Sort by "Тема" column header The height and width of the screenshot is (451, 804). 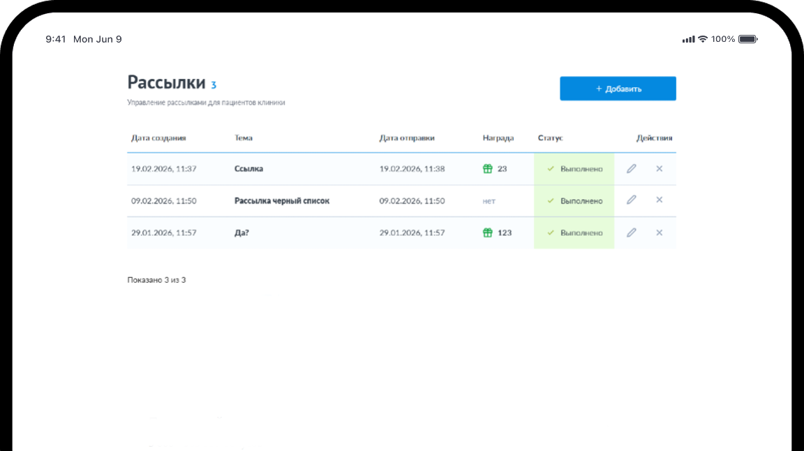point(244,138)
